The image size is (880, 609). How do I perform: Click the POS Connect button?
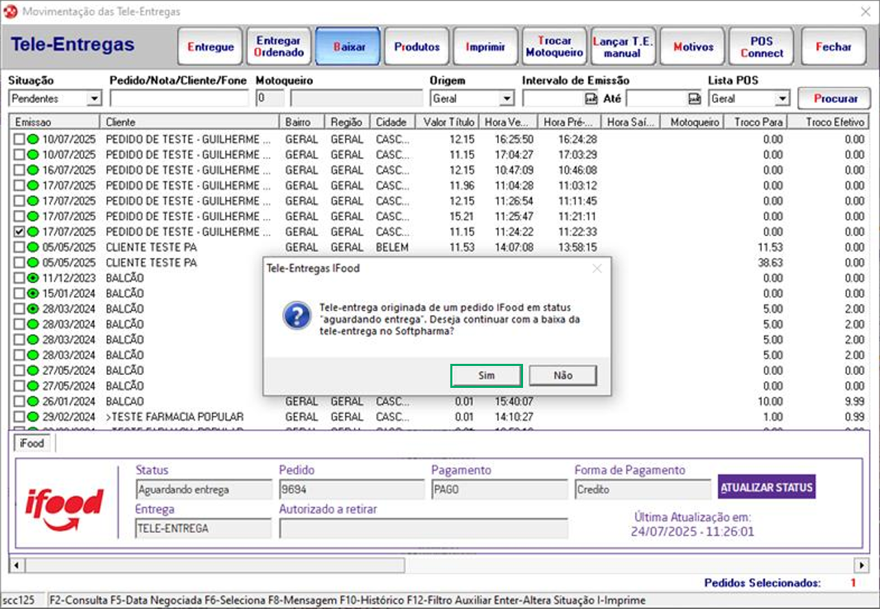tap(761, 47)
